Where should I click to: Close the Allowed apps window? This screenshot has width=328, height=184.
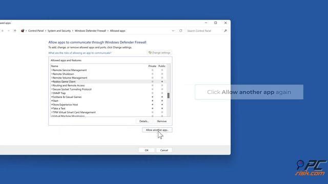[x=225, y=22]
